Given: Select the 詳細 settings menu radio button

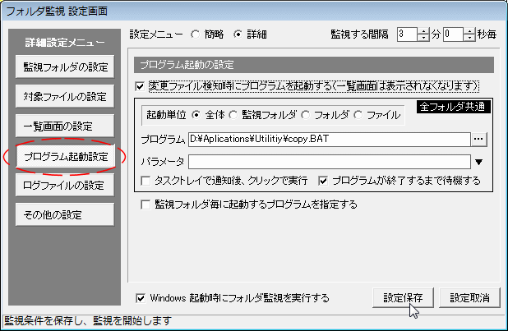Looking at the screenshot, I should pyautogui.click(x=238, y=34).
